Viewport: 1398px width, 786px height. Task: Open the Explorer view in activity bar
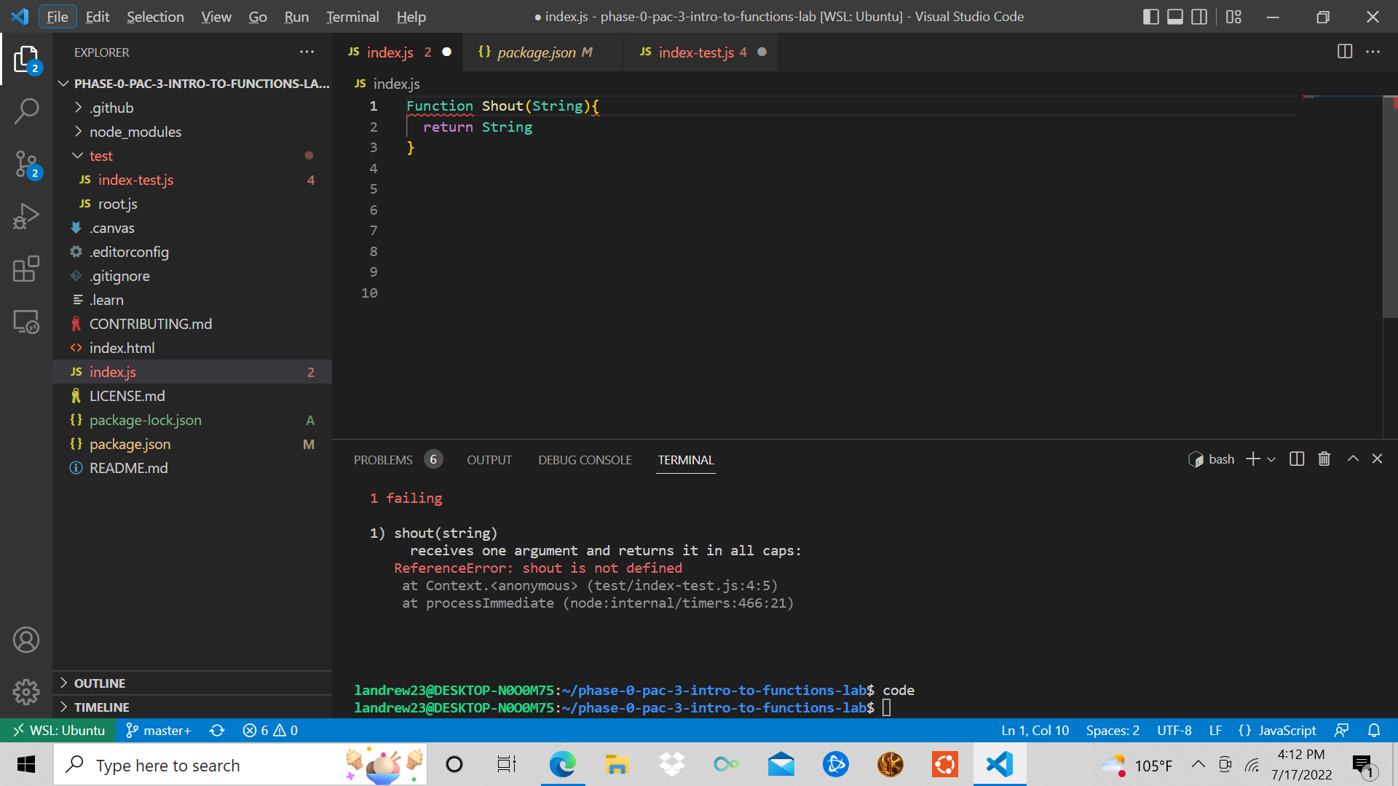pyautogui.click(x=26, y=59)
